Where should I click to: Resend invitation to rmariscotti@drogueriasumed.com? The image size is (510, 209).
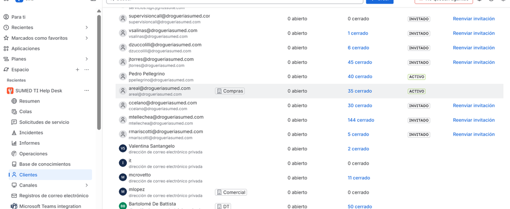click(x=474, y=135)
